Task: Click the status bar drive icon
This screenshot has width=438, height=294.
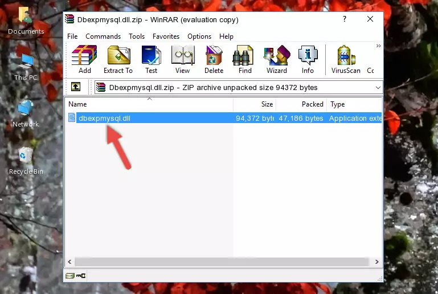Action: tap(70, 276)
